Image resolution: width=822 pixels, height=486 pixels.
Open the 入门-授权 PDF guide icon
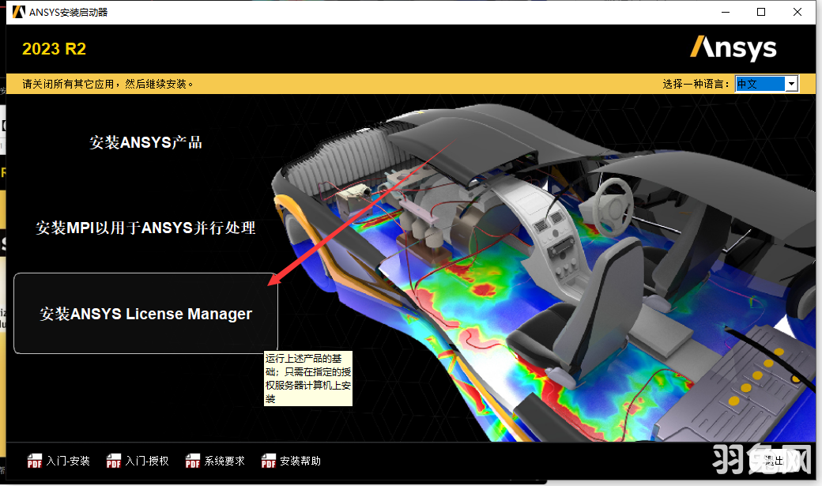(x=113, y=461)
